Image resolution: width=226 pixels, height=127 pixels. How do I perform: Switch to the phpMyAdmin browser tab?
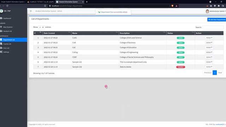point(41,2)
